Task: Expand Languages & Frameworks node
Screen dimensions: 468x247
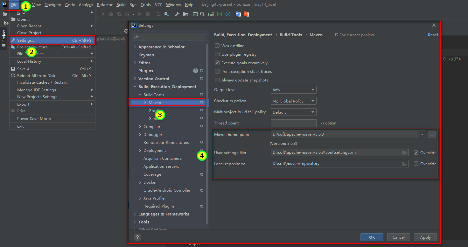Action: (135, 214)
